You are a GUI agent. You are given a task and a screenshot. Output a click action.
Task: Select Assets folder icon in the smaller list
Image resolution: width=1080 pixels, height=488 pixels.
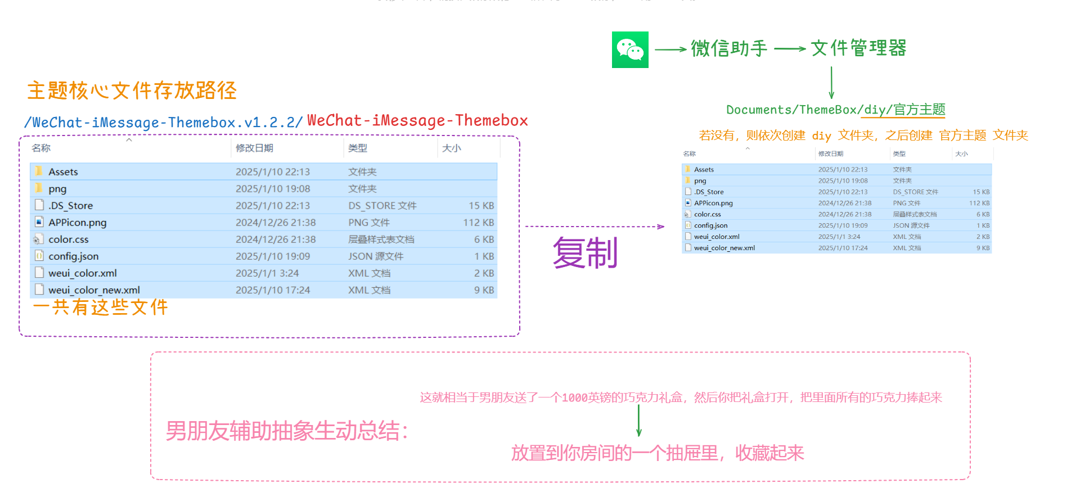[x=688, y=169]
